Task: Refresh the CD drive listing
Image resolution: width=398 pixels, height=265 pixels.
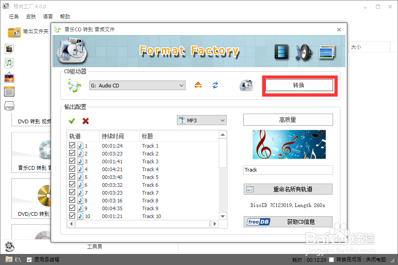Action: [x=215, y=85]
